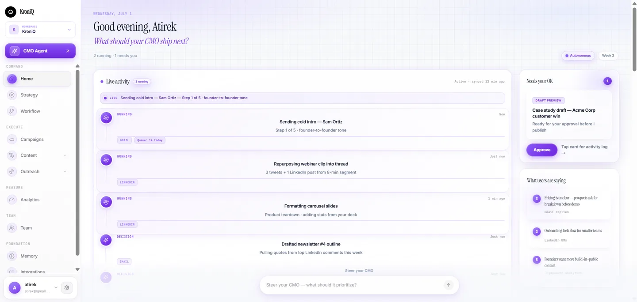Click the Campaigns megaphone icon

pos(12,139)
